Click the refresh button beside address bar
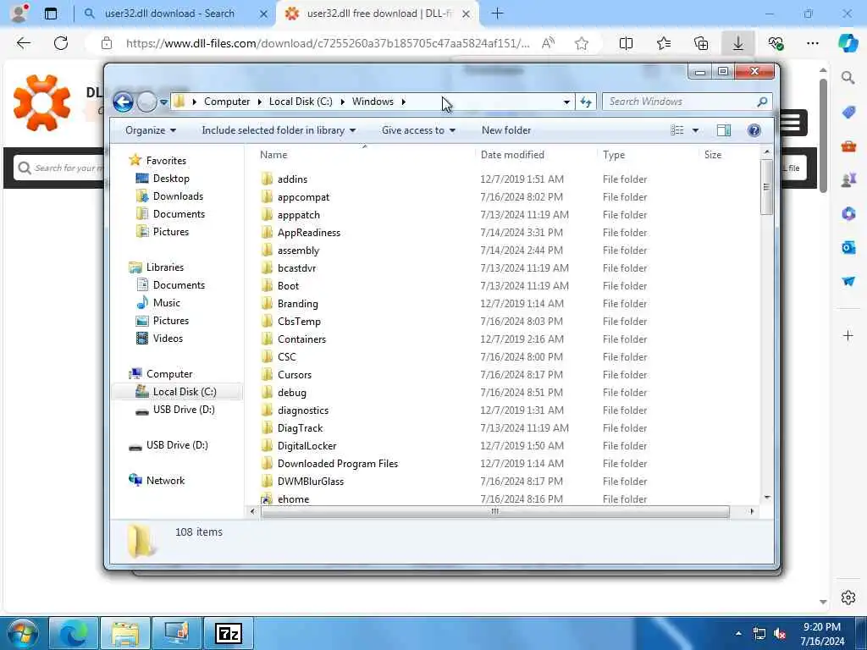867x650 pixels. click(586, 102)
